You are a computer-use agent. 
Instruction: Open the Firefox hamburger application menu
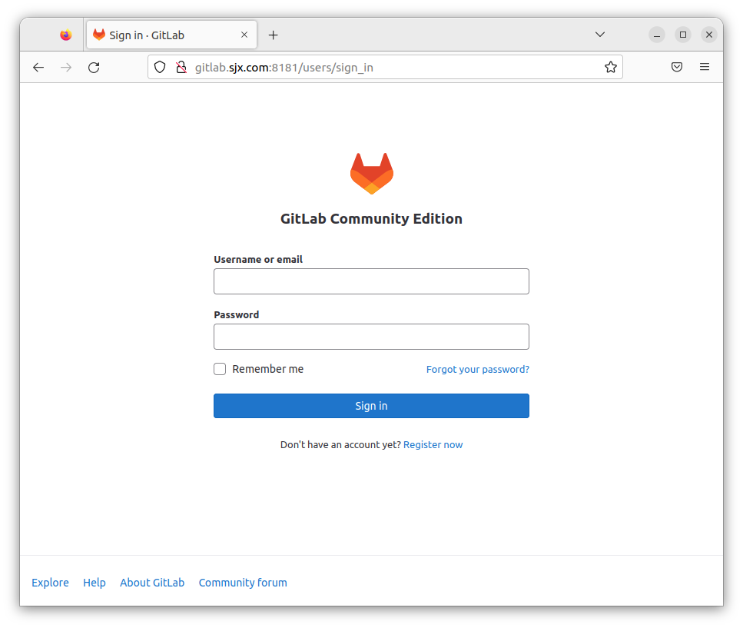(705, 67)
